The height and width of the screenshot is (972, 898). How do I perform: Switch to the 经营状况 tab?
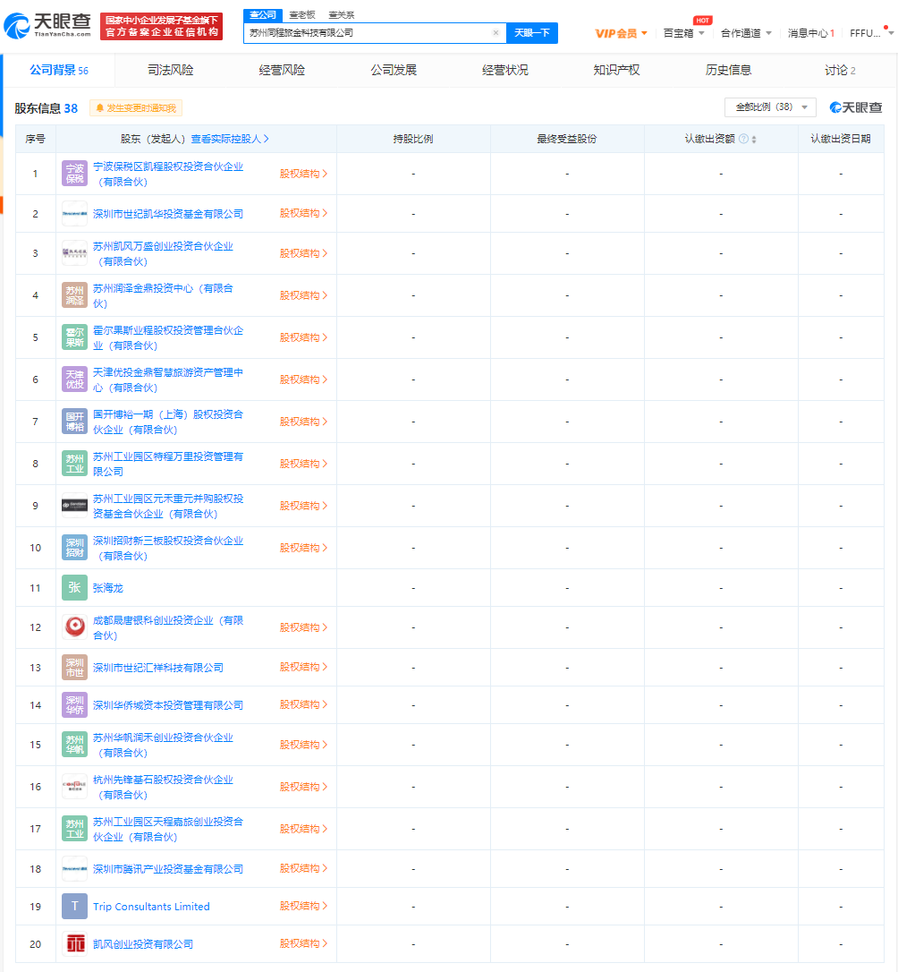tap(504, 70)
